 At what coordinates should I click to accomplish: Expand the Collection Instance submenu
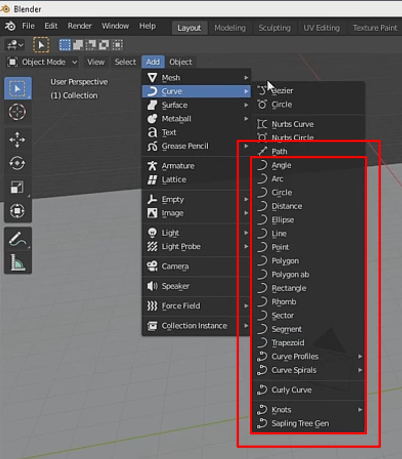pos(197,326)
